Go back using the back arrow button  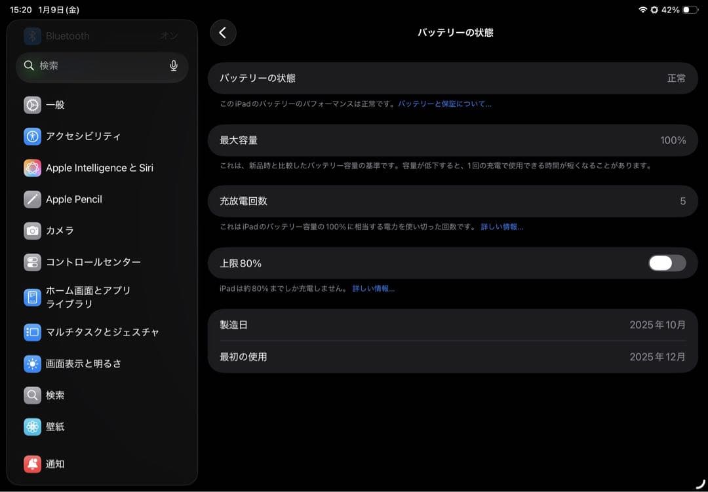coord(223,32)
